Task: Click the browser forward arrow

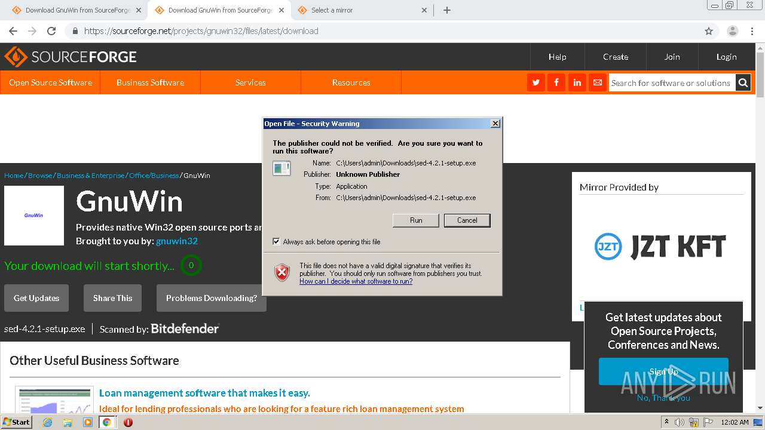Action: (32, 31)
